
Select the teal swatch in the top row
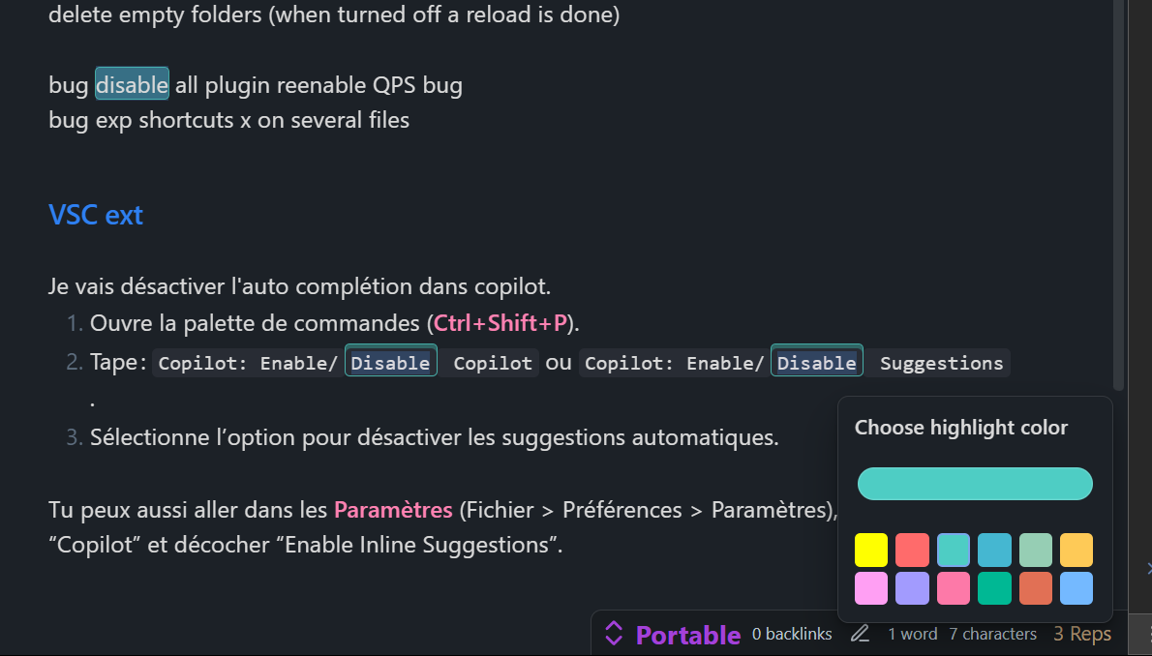pos(954,550)
